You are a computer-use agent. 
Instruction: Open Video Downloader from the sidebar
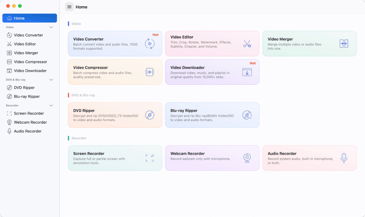coord(30,71)
